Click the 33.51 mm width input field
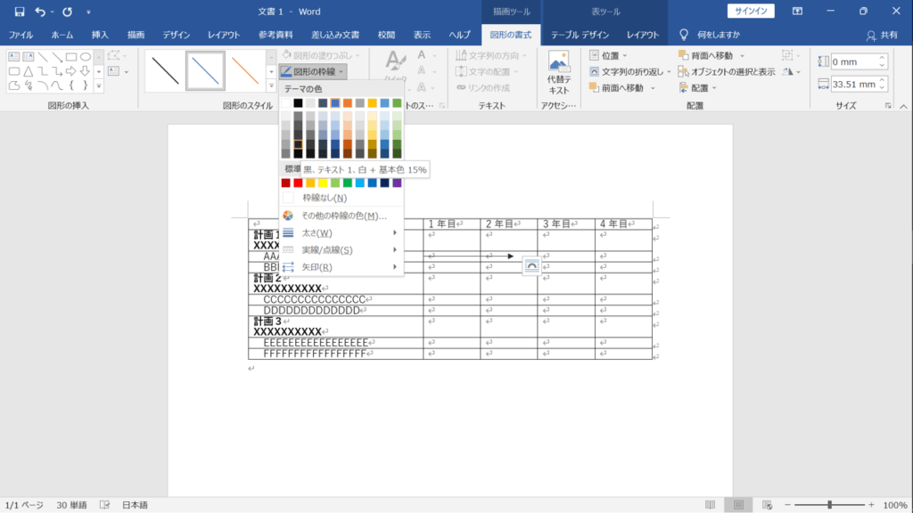This screenshot has width=913, height=513. (853, 85)
